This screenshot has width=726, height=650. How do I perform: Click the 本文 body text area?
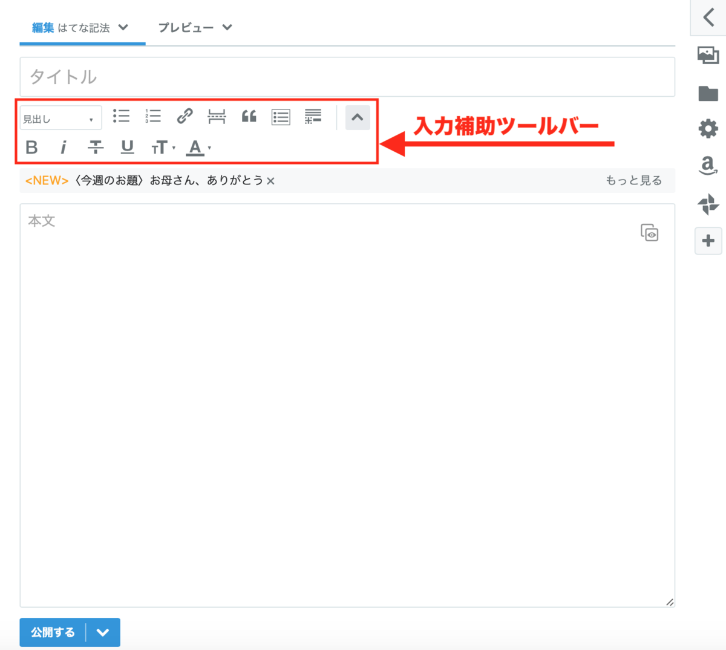(x=347, y=405)
